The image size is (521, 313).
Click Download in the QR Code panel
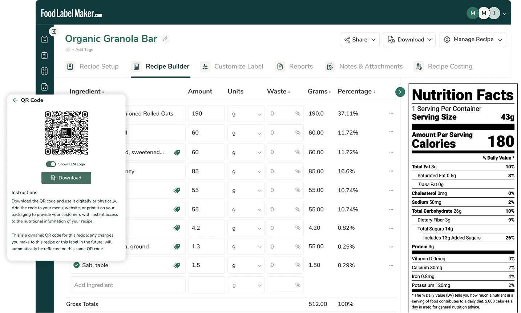pos(66,178)
